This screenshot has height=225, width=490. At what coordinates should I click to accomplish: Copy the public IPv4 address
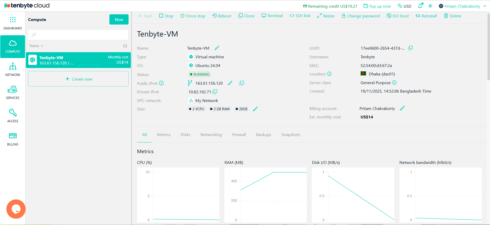pyautogui.click(x=241, y=83)
